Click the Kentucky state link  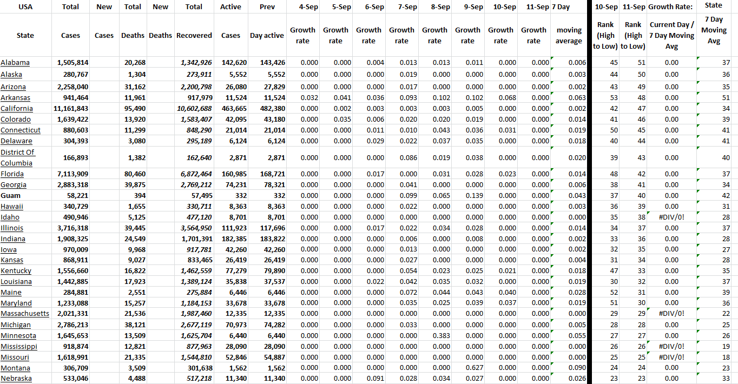coord(16,271)
